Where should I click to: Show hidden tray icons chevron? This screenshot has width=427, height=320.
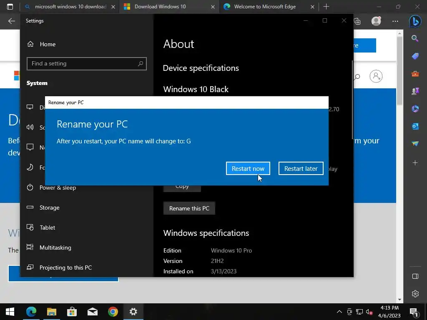coord(339,312)
